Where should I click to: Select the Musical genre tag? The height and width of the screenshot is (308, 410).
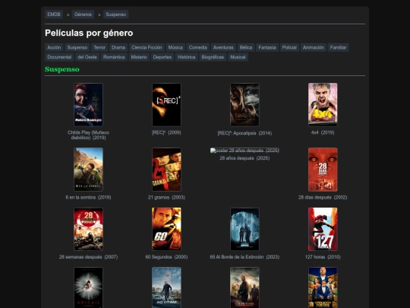(x=238, y=57)
